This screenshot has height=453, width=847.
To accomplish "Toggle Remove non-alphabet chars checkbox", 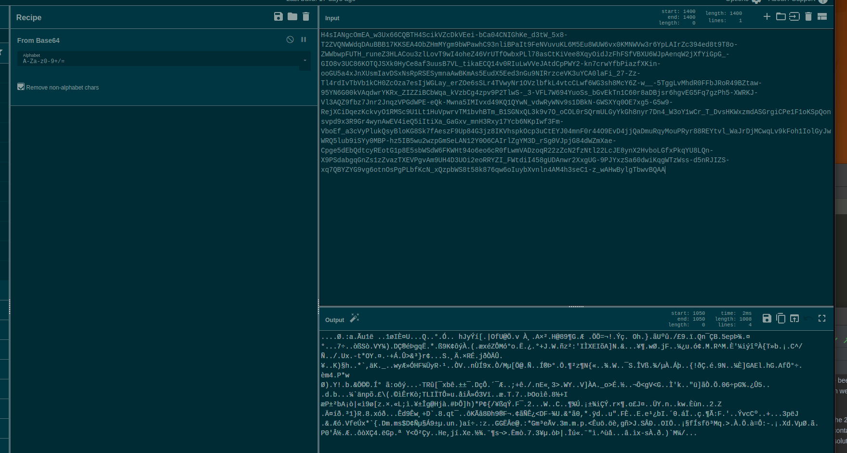I will [21, 87].
